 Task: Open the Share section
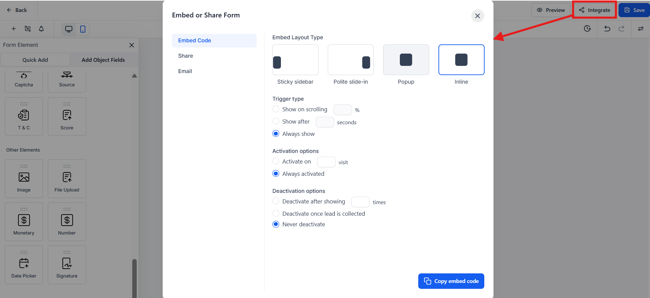[186, 56]
